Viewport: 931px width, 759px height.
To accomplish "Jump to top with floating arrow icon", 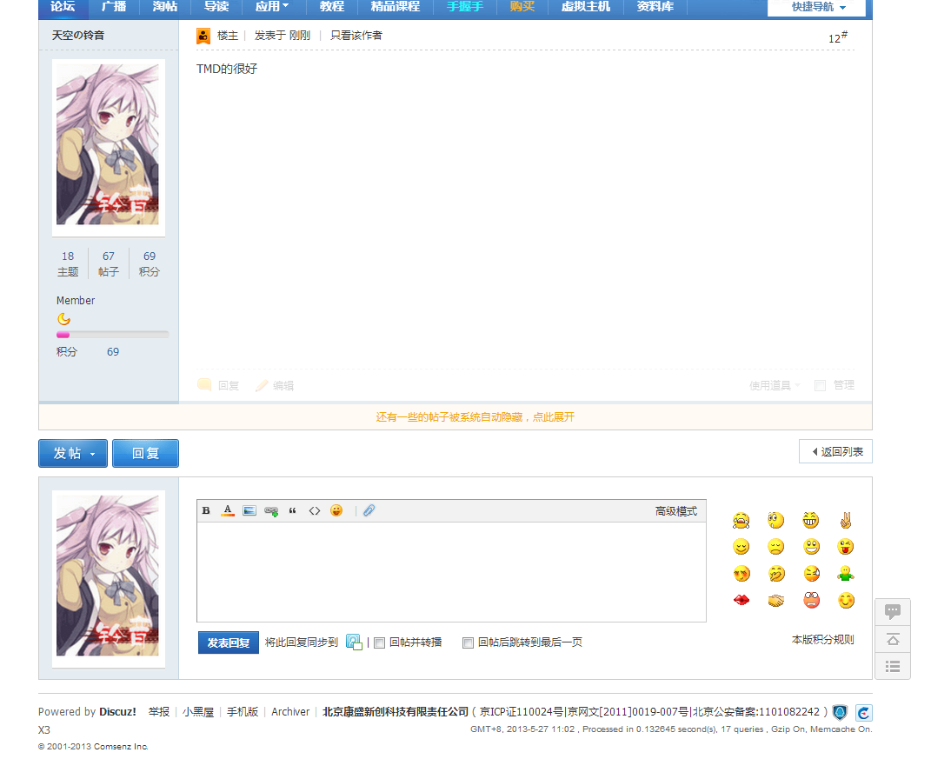I will point(893,640).
